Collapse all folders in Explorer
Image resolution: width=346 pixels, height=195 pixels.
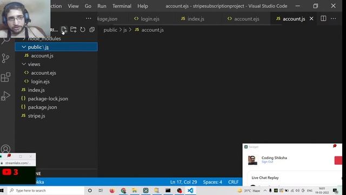(92, 29)
